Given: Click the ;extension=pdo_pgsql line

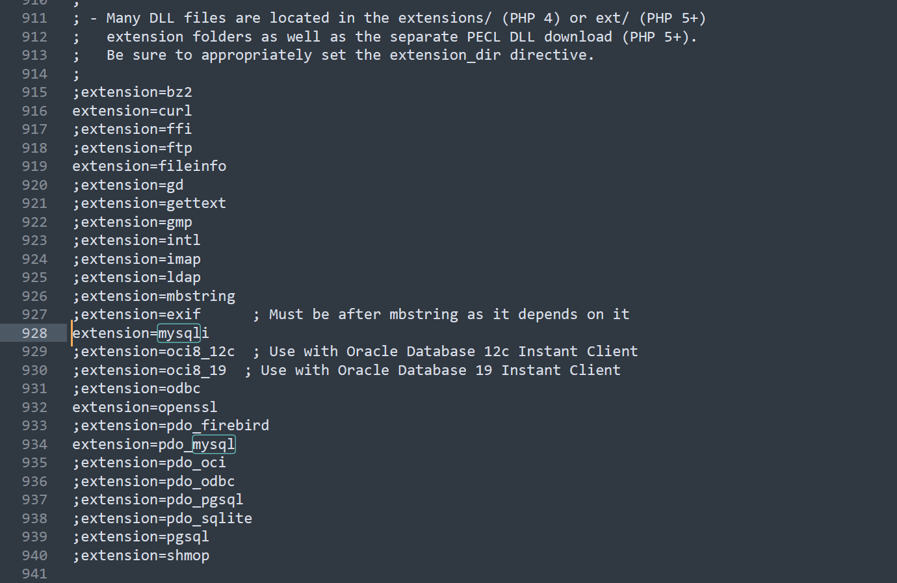Looking at the screenshot, I should coord(158,500).
